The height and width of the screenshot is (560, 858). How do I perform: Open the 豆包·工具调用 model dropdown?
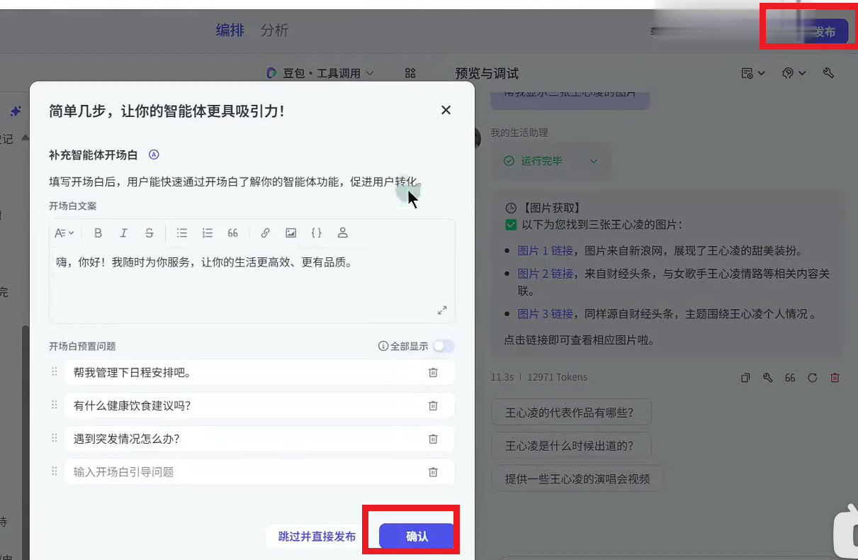tap(320, 73)
